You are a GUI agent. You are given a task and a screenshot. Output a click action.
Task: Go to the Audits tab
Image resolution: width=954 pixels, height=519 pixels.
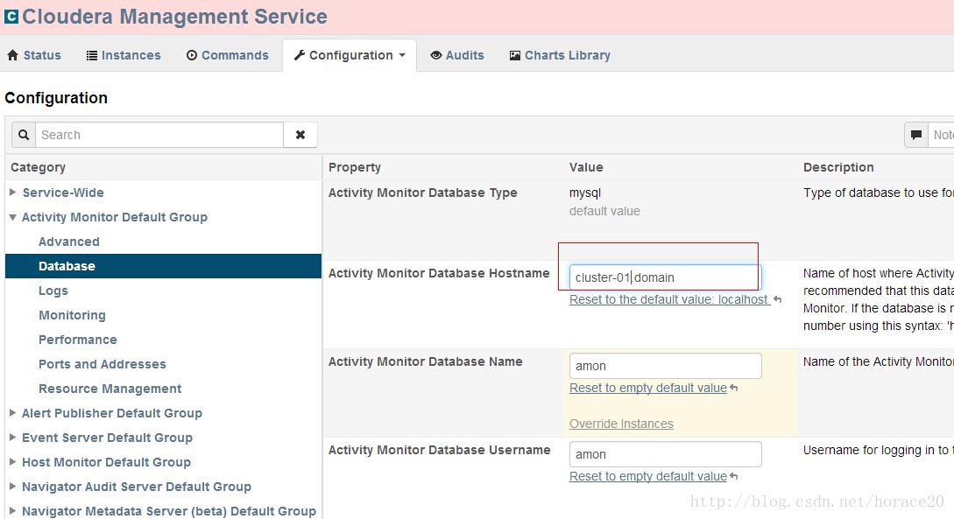pos(457,55)
